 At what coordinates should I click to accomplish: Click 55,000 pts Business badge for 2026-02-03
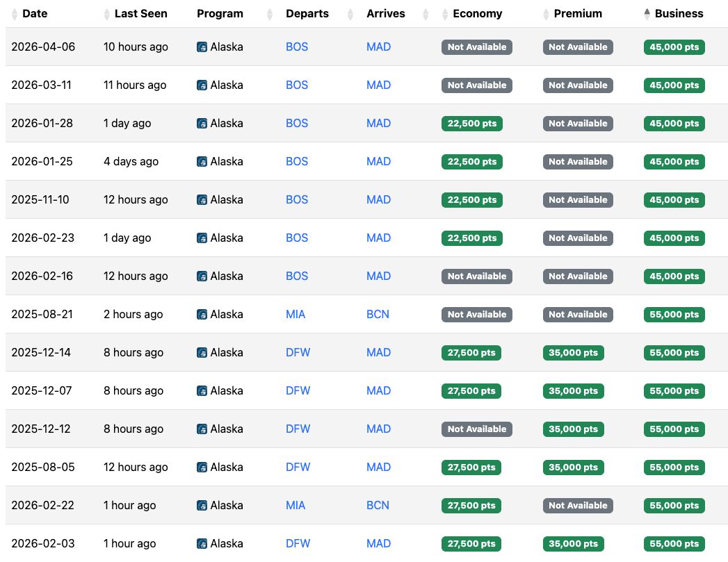click(674, 543)
